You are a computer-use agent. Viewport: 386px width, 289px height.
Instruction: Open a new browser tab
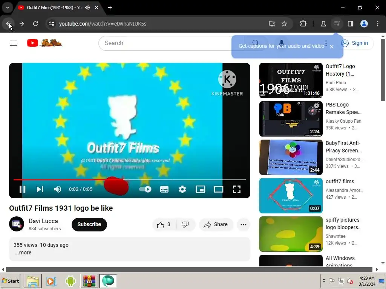click(110, 8)
